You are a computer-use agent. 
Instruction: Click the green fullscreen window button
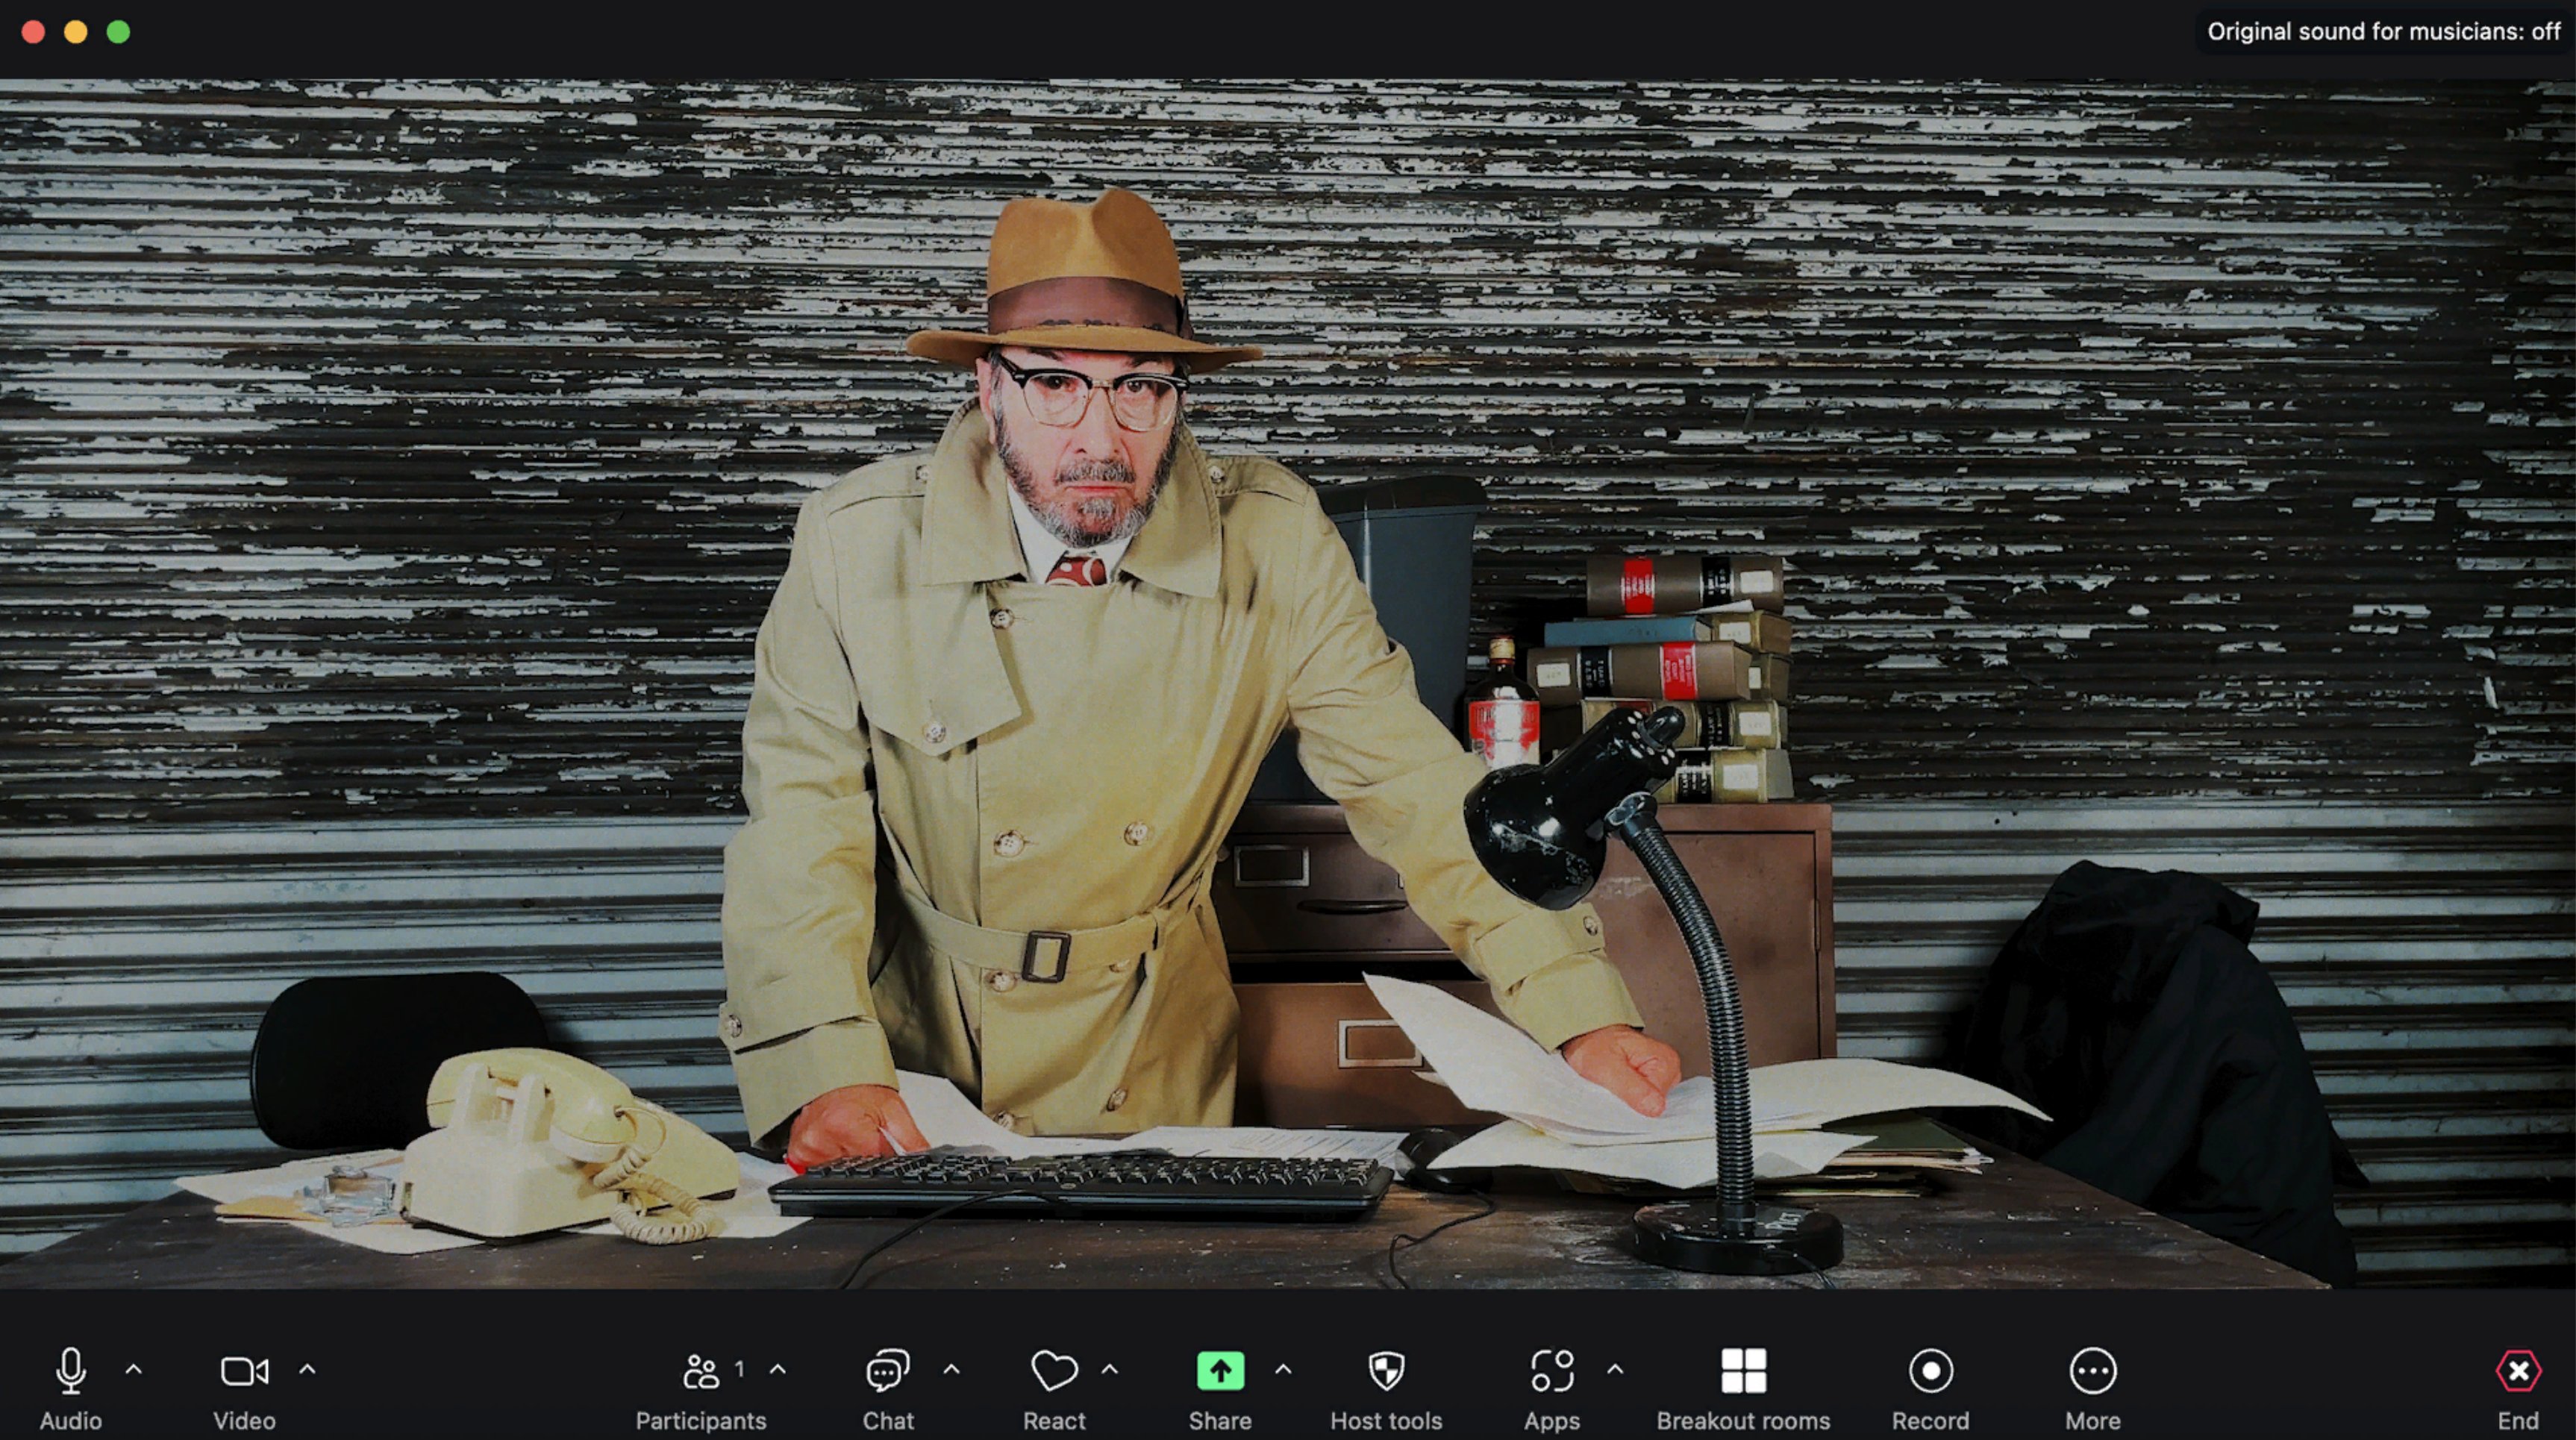coord(118,32)
